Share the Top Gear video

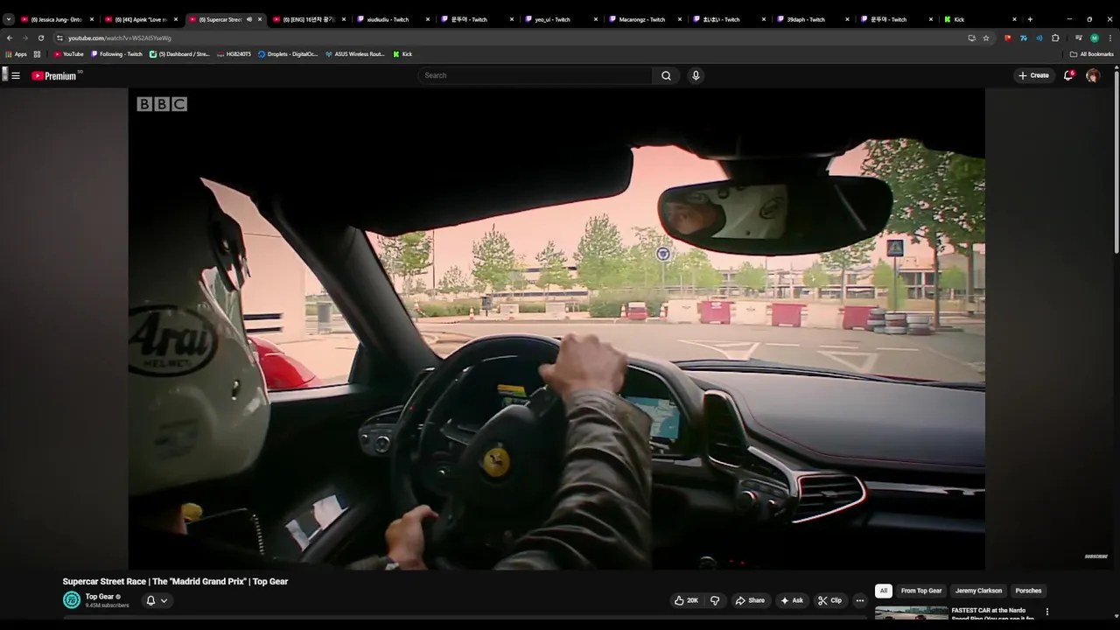click(750, 600)
